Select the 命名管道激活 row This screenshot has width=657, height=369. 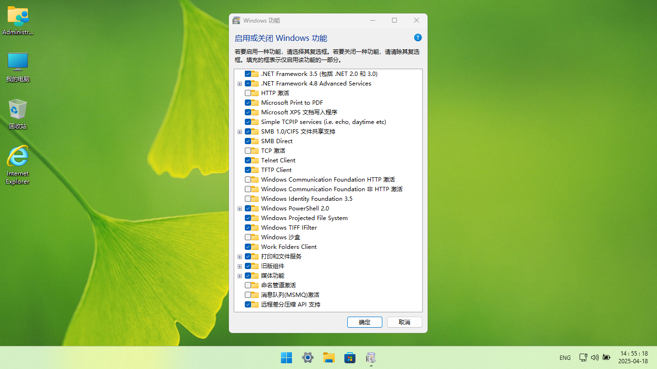coord(278,285)
